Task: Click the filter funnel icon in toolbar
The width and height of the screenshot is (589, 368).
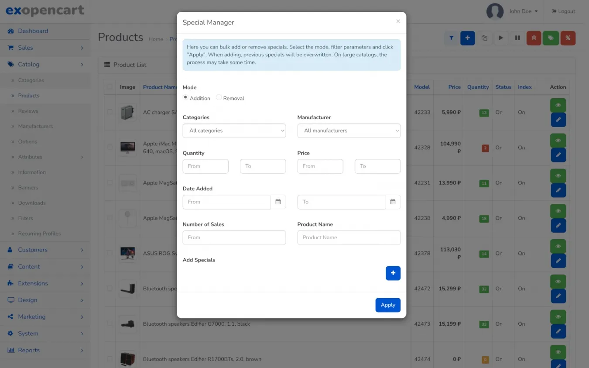Action: point(452,38)
